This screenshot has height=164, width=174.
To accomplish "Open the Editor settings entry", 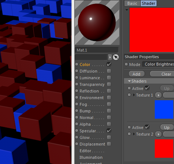I will tap(86, 151).
